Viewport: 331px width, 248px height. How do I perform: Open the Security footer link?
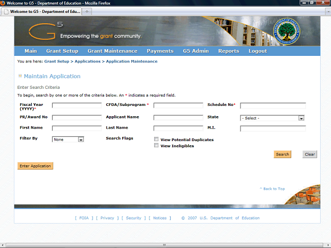pos(133,218)
